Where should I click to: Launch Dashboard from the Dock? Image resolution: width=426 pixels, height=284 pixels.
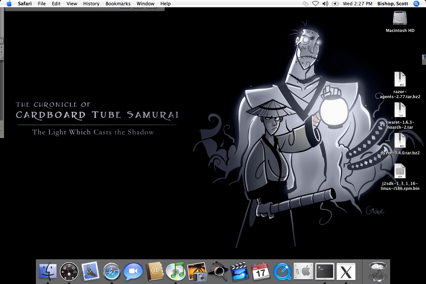point(69,272)
